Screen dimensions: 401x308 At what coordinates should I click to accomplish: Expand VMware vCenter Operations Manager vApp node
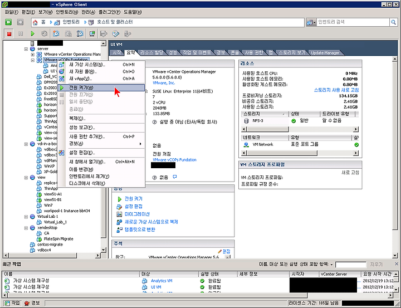(33, 55)
